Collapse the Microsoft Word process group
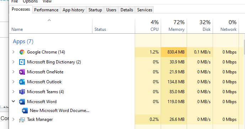The width and height of the screenshot is (245, 129). pos(14,101)
